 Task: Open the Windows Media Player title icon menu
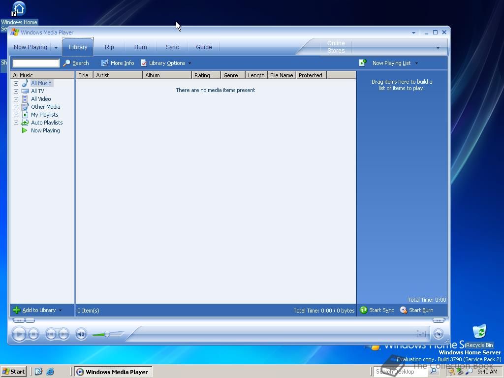(14, 32)
